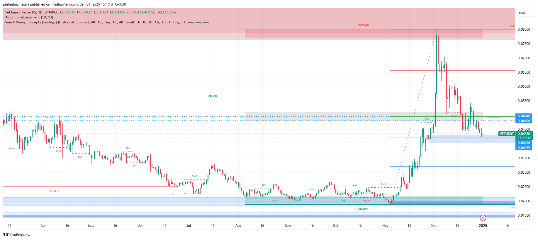This screenshot has width=538, height=240.
Task: Select the Smart Money Concepts LuxAlgo legend
Action: (107, 22)
